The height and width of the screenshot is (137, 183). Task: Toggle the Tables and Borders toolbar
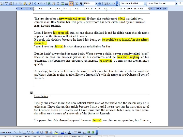coord(54,4)
